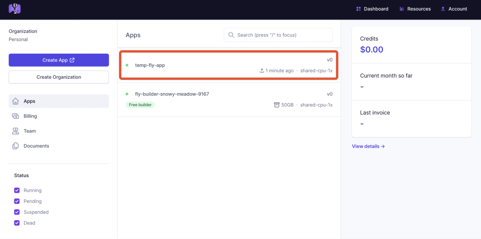This screenshot has width=481, height=239.
Task: Click the Fly.io balloon logo
Action: tap(15, 9)
